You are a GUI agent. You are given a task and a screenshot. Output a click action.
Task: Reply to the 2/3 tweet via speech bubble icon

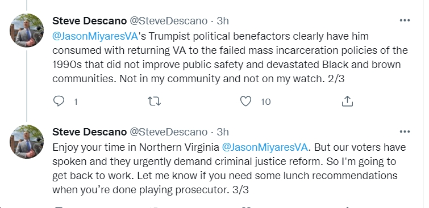click(x=59, y=101)
